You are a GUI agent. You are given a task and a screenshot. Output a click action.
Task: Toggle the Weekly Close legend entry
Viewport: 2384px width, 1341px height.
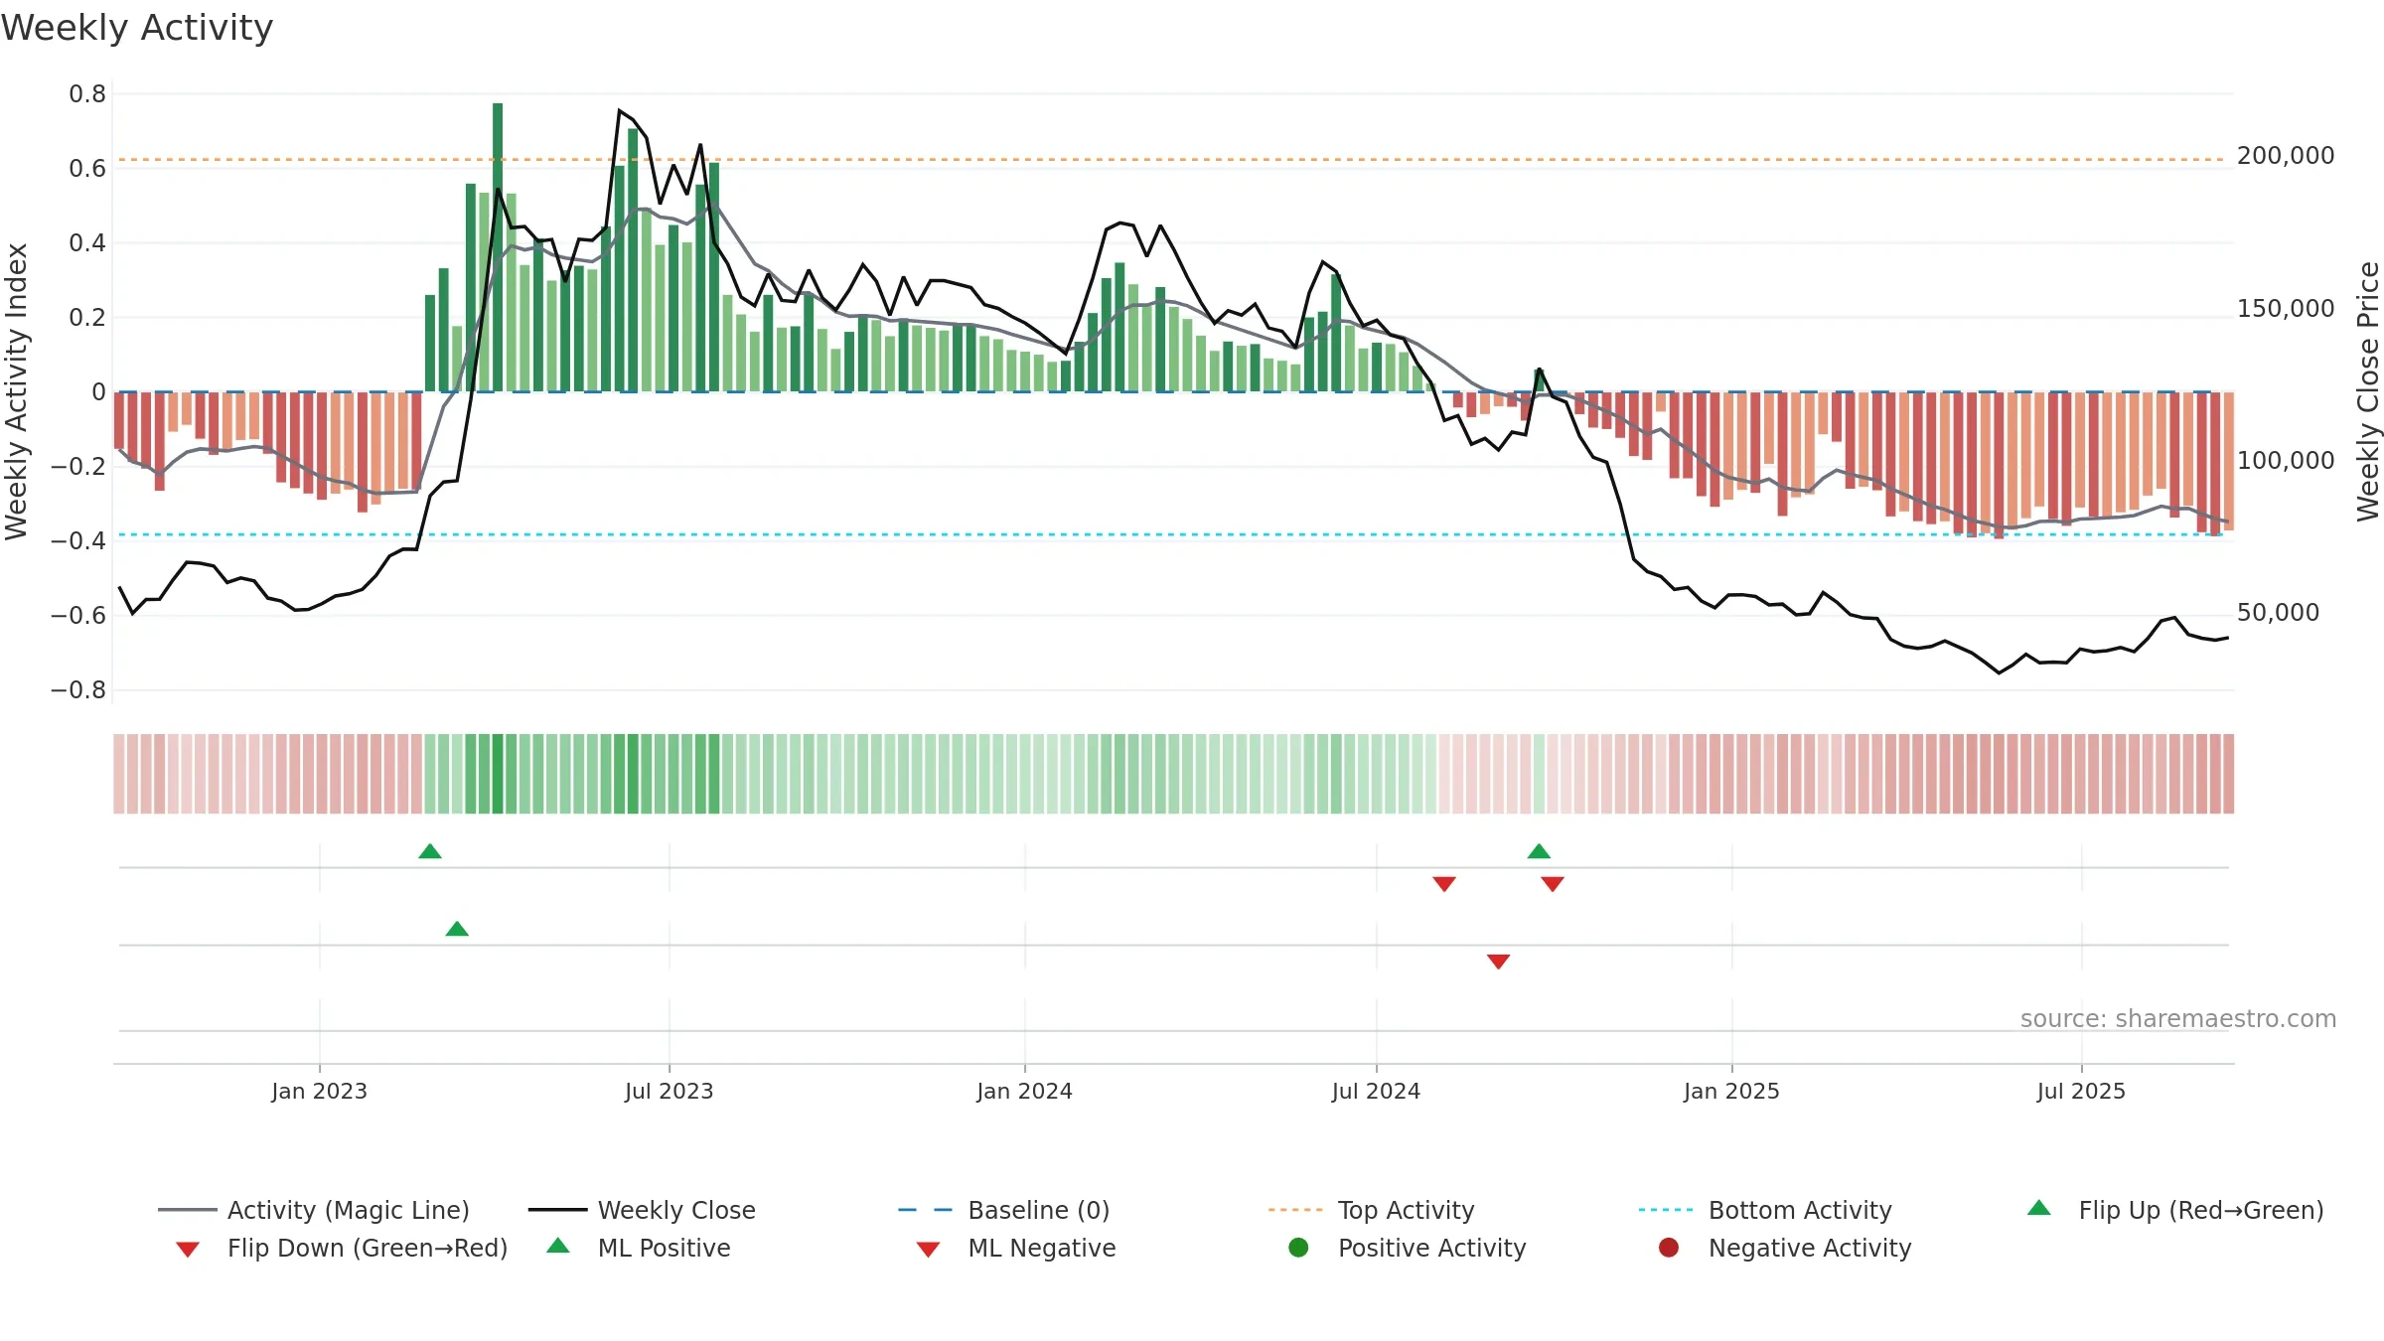tap(642, 1210)
